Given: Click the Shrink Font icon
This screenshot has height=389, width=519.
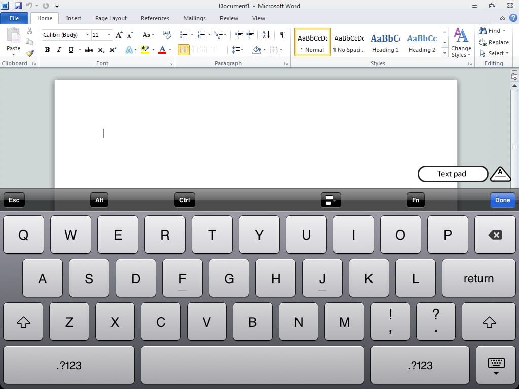Looking at the screenshot, I should point(130,35).
